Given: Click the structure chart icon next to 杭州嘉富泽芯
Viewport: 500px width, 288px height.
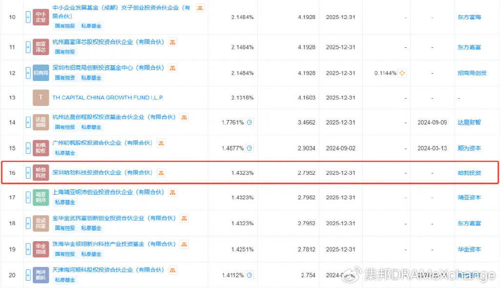Looking at the screenshot, I should [172, 42].
